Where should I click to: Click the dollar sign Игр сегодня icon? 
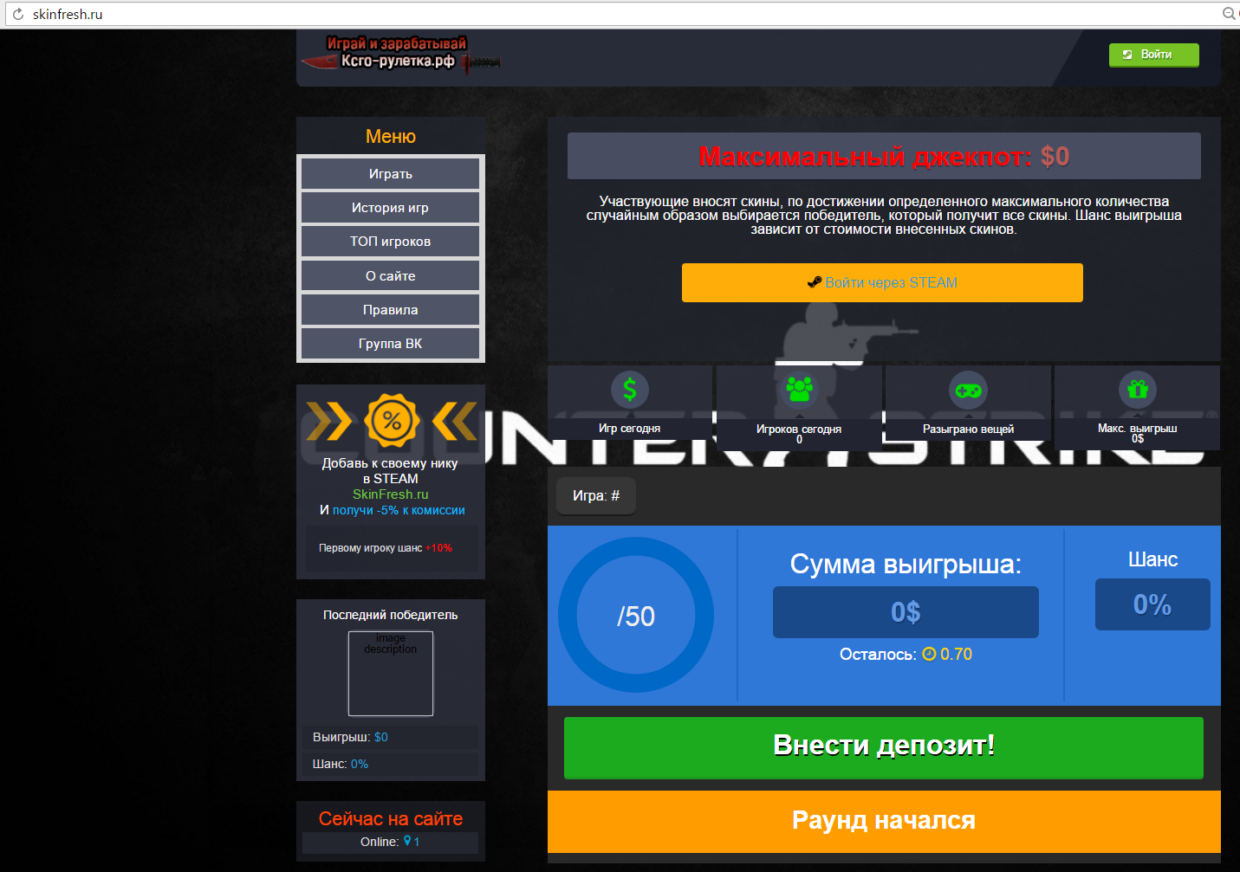(x=630, y=390)
